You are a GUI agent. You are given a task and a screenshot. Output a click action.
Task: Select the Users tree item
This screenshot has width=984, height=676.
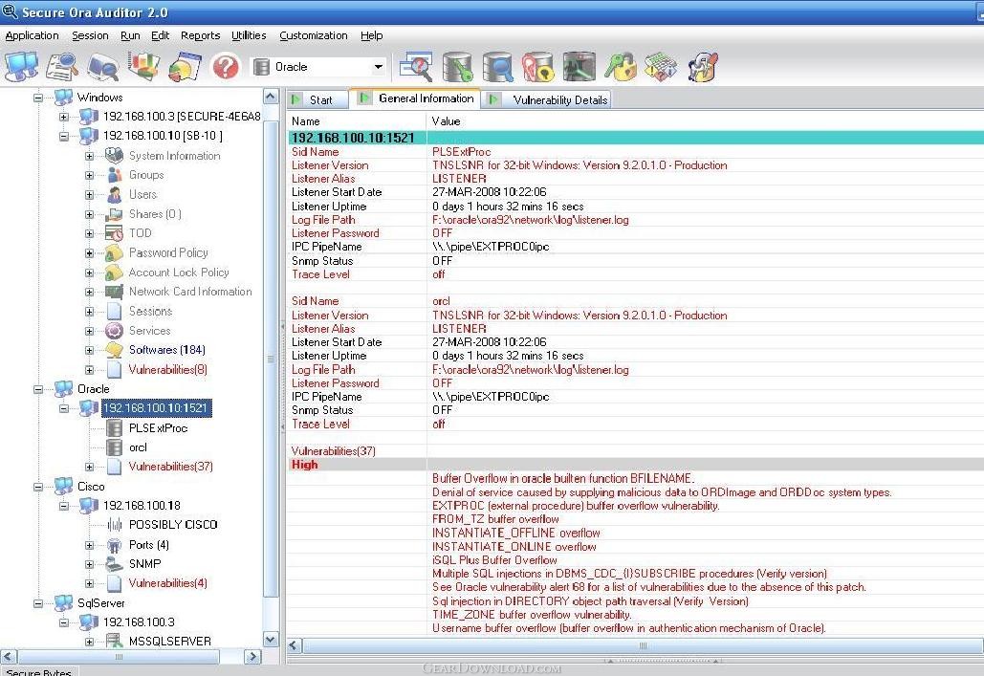point(143,195)
